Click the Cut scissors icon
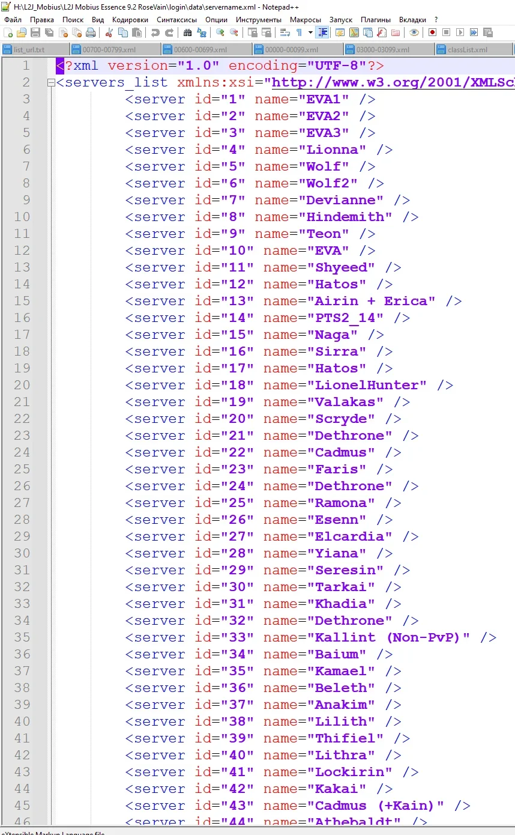 109,32
